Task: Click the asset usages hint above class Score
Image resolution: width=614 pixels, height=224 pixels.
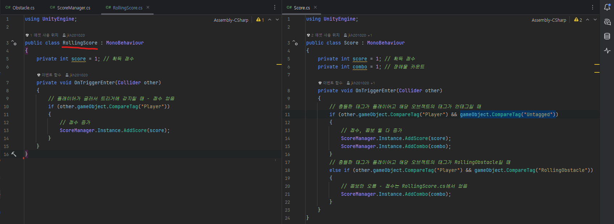Action: point(323,35)
